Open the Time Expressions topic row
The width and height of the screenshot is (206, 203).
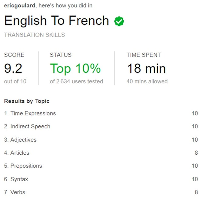click(x=101, y=113)
